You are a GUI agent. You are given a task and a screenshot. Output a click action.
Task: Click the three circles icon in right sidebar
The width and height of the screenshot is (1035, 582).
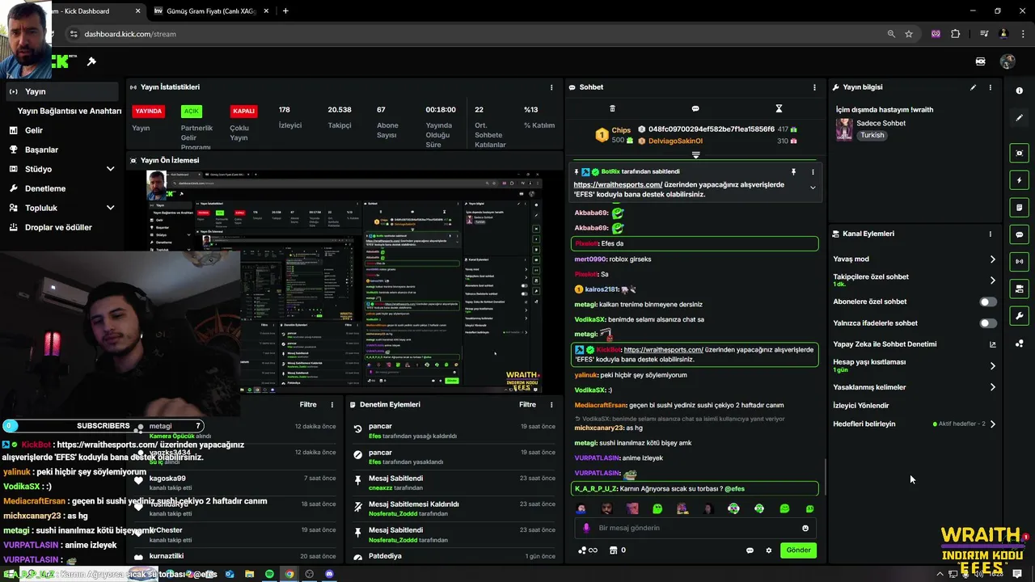pos(1020,344)
